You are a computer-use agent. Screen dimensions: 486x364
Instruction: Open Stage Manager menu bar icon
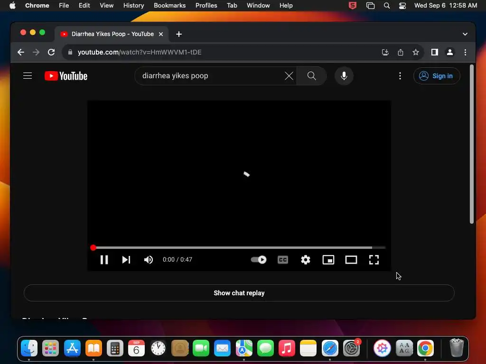[370, 6]
